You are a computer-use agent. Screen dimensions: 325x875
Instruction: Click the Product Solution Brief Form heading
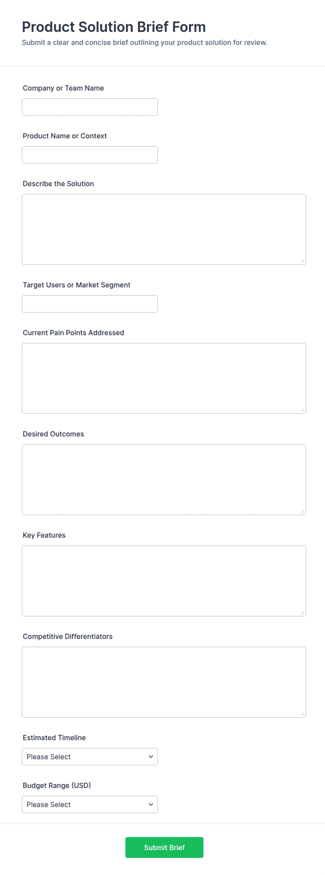[114, 27]
